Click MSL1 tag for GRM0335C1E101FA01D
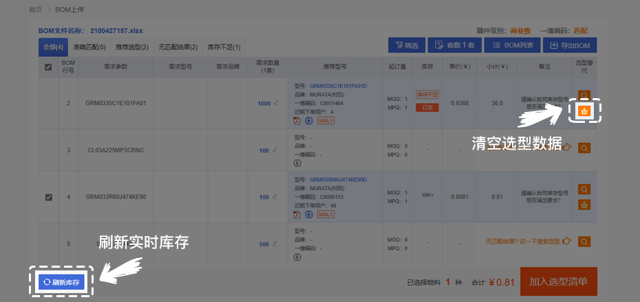This screenshot has width=640, height=302. 326,121
